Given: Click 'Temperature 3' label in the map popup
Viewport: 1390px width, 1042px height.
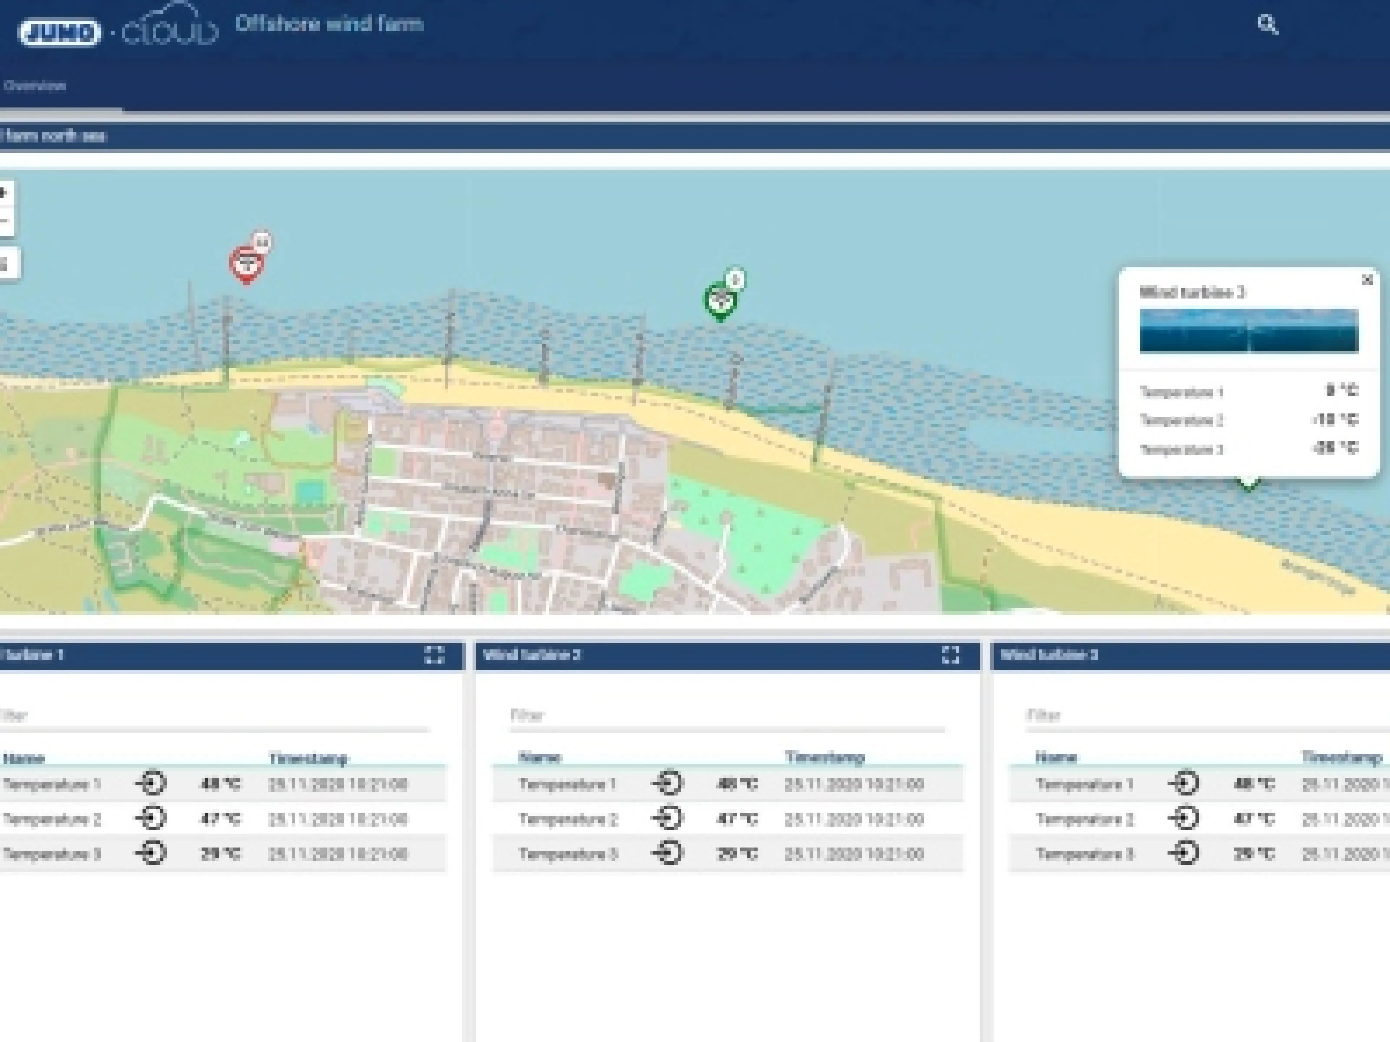Looking at the screenshot, I should click(1181, 449).
